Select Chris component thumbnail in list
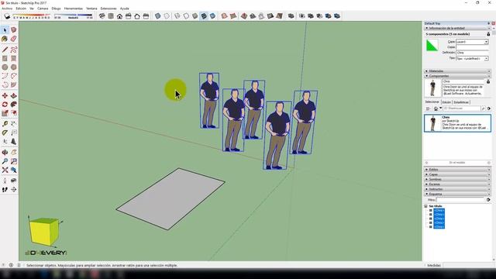 (432, 123)
